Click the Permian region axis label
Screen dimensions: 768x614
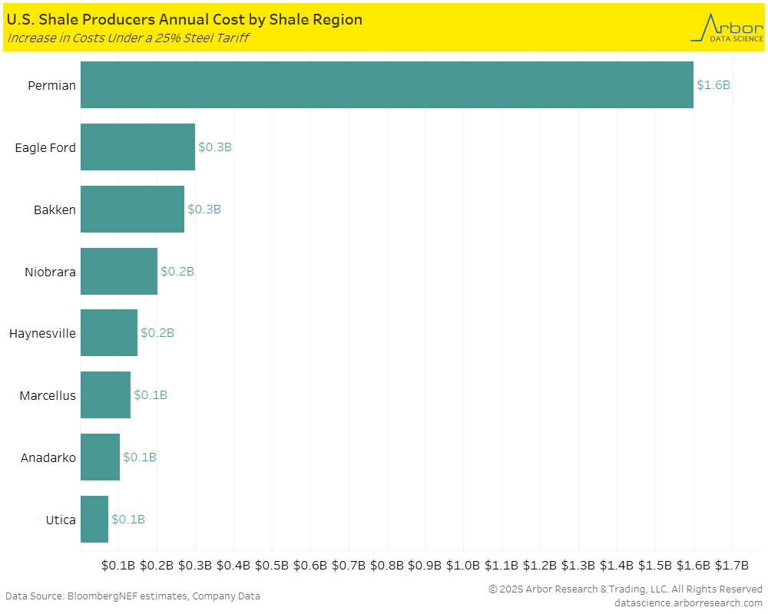click(x=51, y=85)
